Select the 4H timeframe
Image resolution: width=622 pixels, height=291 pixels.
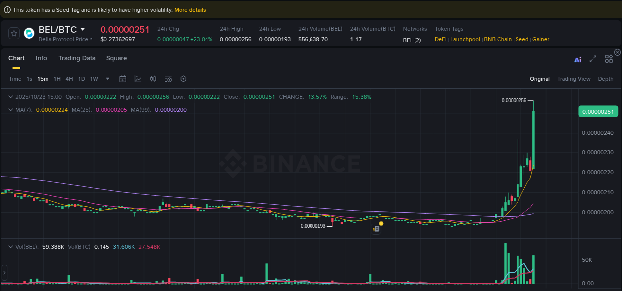(x=69, y=79)
